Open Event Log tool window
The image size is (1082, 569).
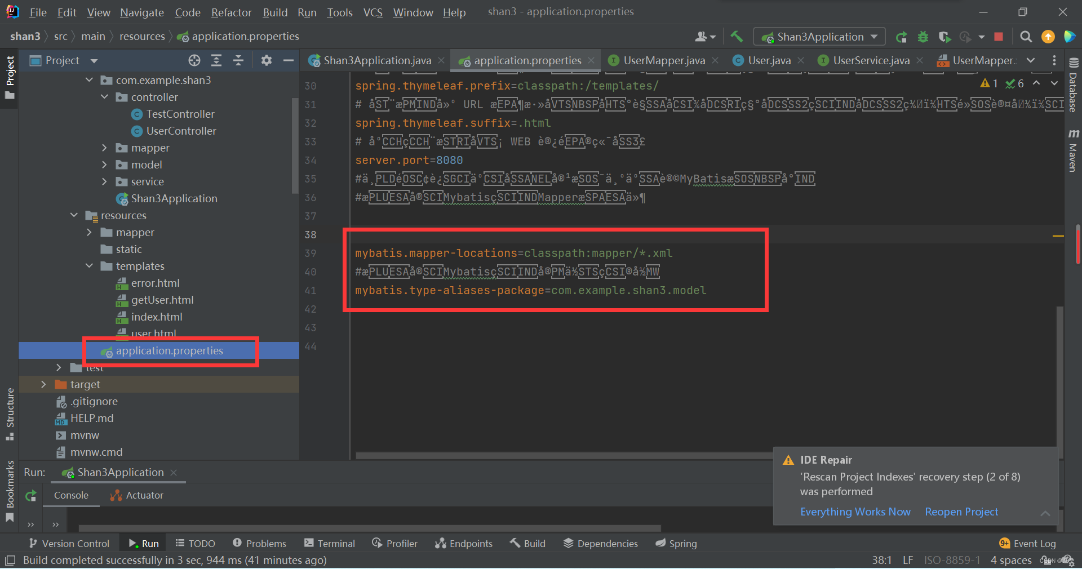pos(1027,543)
